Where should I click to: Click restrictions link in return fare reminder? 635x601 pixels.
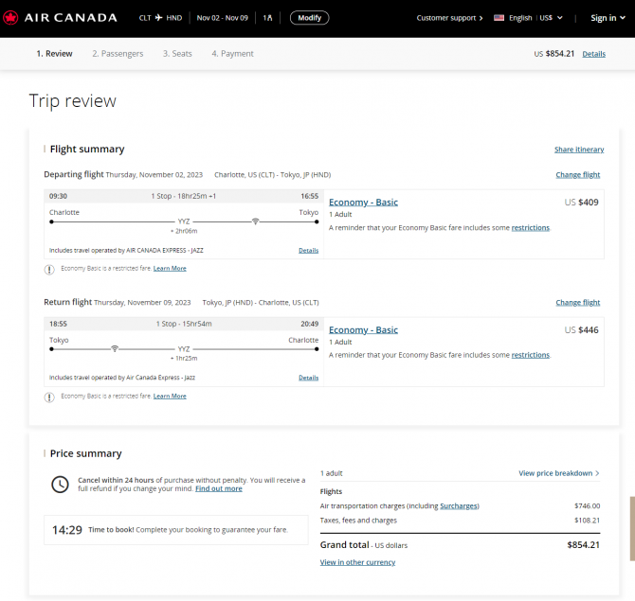click(x=531, y=355)
